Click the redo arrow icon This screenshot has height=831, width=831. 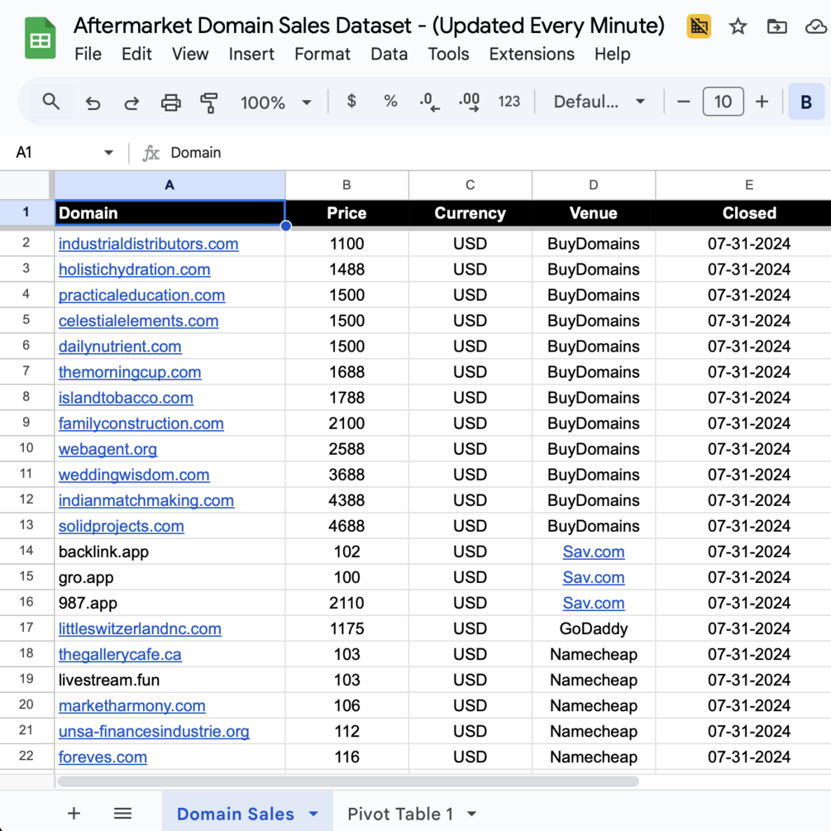(131, 103)
